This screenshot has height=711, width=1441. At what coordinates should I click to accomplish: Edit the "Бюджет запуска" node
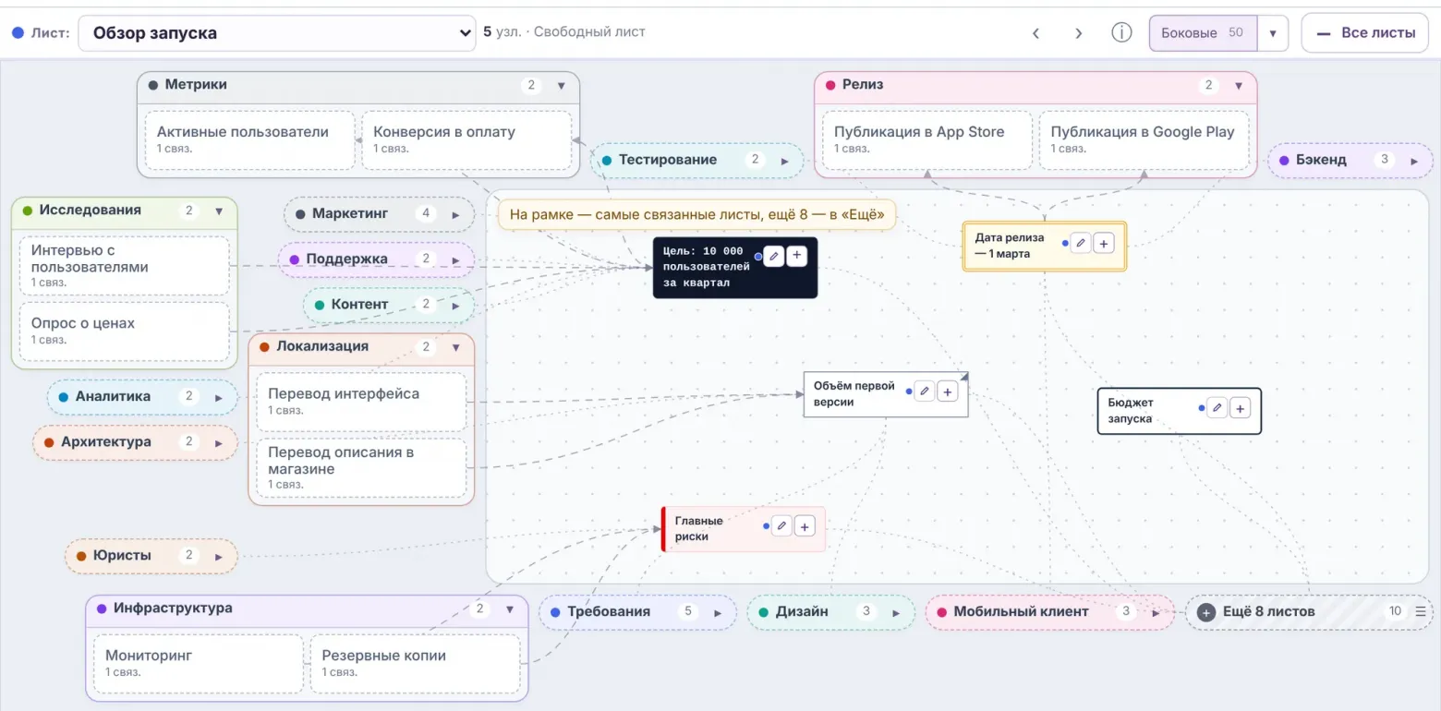(1217, 407)
